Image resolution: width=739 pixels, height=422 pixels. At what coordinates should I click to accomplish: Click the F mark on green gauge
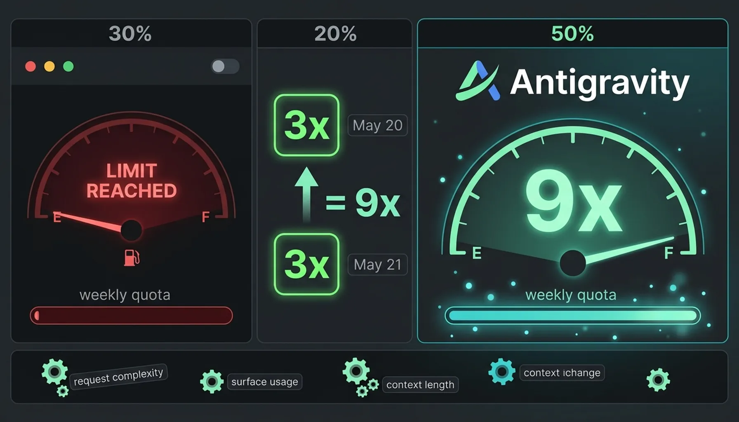(668, 253)
